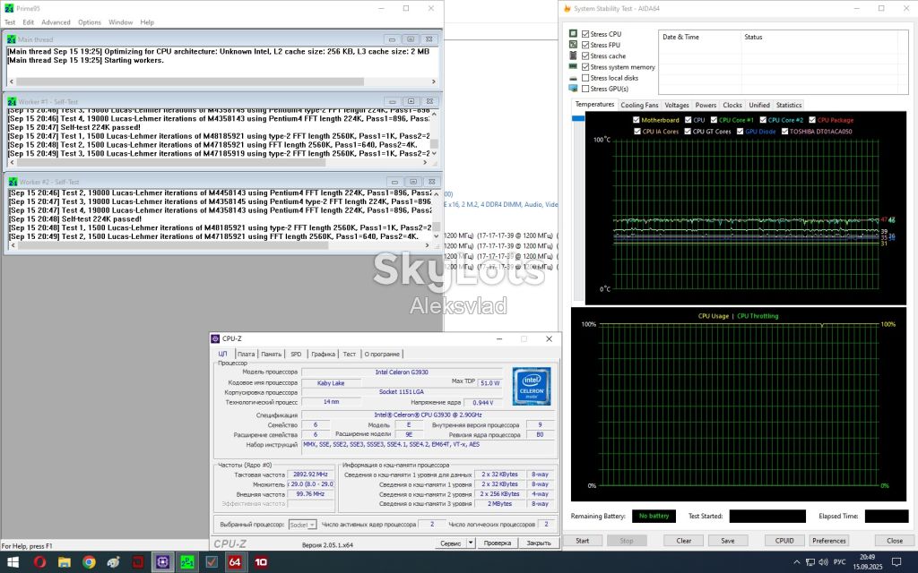Open Prime95 Advanced menu
Viewport: 918px width, 573px height.
pos(56,22)
